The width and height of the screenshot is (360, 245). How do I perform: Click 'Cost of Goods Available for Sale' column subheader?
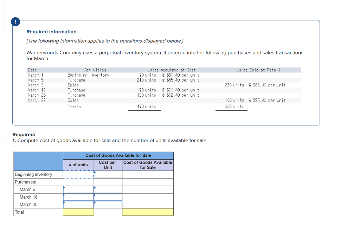pos(148,165)
